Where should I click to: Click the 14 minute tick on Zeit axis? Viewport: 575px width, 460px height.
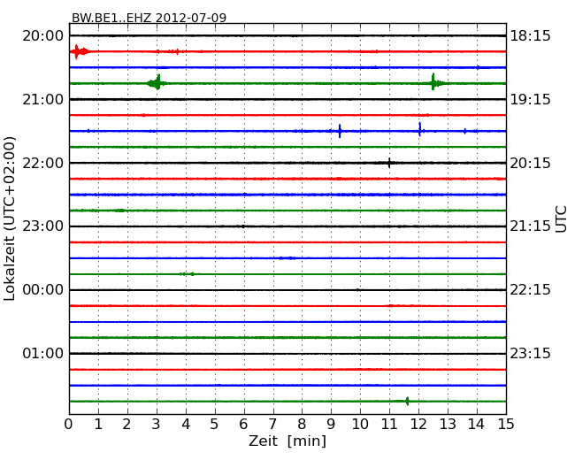[x=476, y=424]
